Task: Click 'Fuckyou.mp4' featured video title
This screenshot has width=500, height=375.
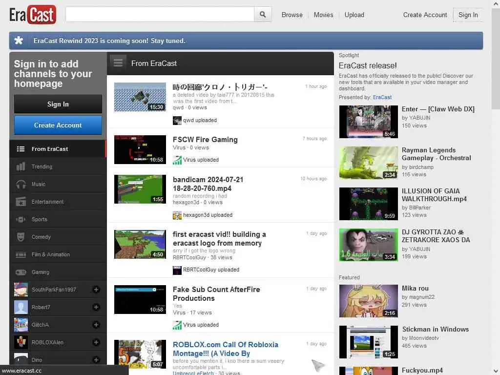Action: [422, 370]
